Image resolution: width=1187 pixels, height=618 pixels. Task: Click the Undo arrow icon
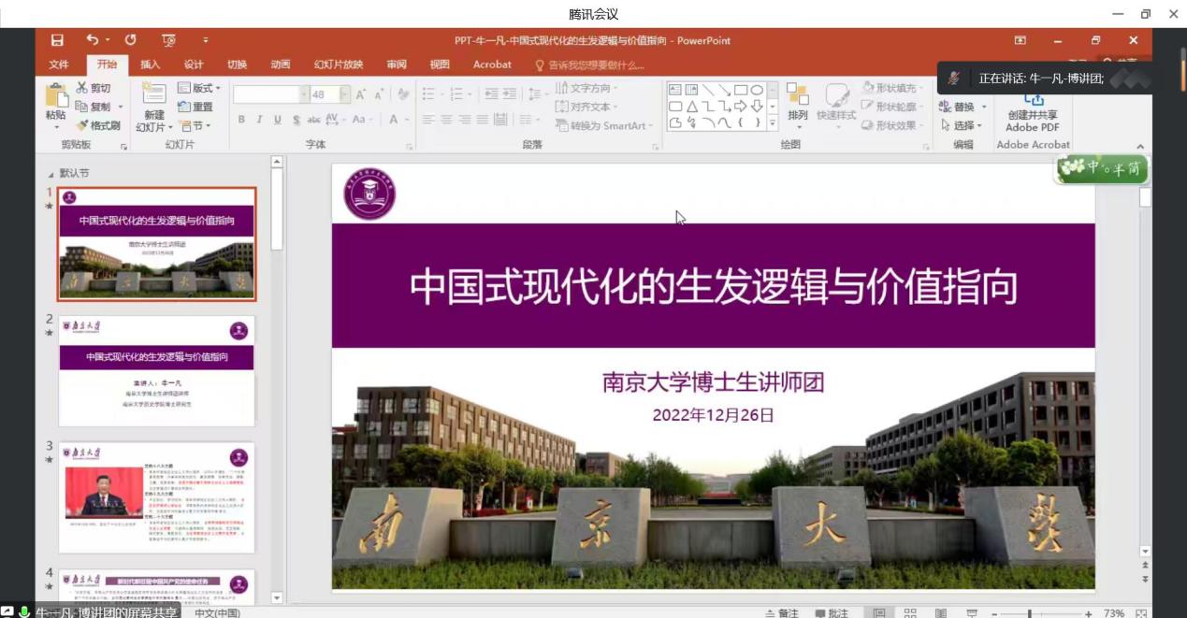[92, 40]
